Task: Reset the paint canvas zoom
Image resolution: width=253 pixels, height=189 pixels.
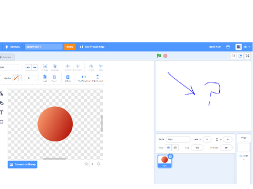Action: (92, 164)
